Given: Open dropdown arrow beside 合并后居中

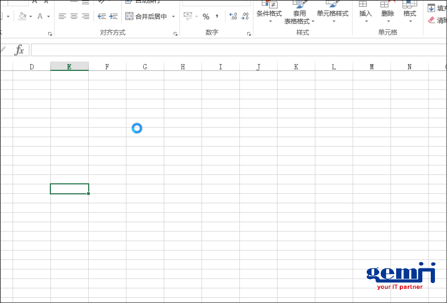Looking at the screenshot, I should coord(174,17).
